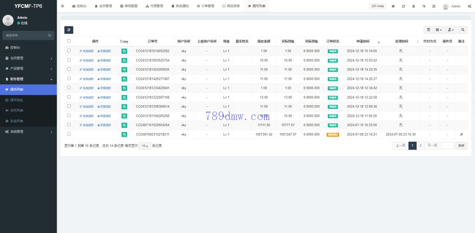Check the select-all checkbox in table header
Viewport: 475px width, 233px height.
(x=69, y=41)
